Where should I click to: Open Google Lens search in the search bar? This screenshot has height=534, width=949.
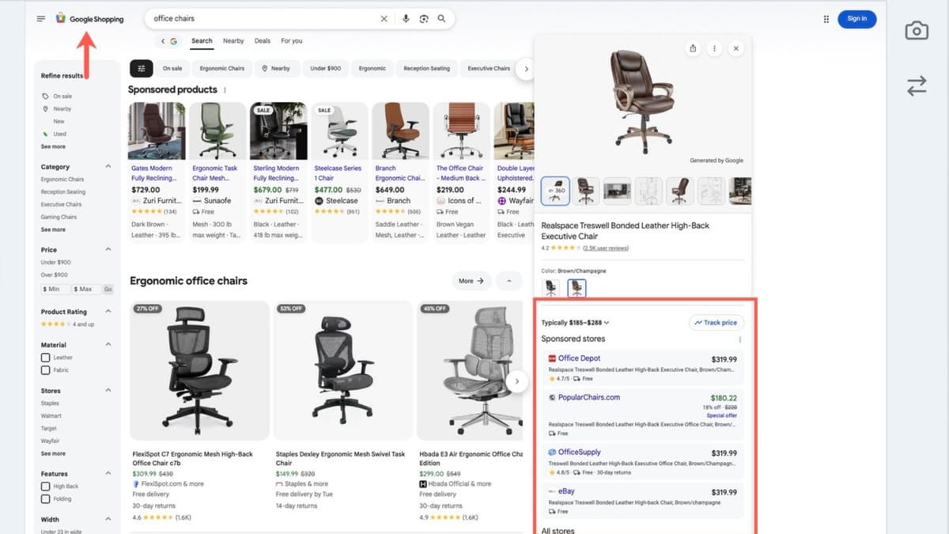pos(424,17)
